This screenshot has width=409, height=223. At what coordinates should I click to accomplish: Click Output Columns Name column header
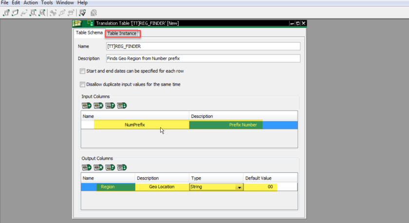108,178
